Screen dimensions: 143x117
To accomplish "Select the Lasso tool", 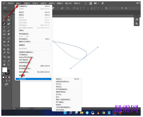I will tap(9, 20).
